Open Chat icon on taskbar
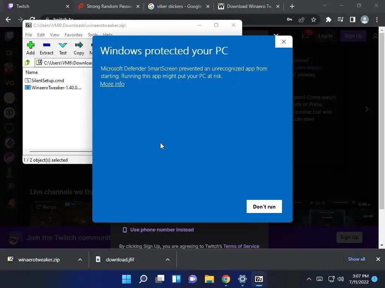The image size is (385, 288). coord(193,279)
